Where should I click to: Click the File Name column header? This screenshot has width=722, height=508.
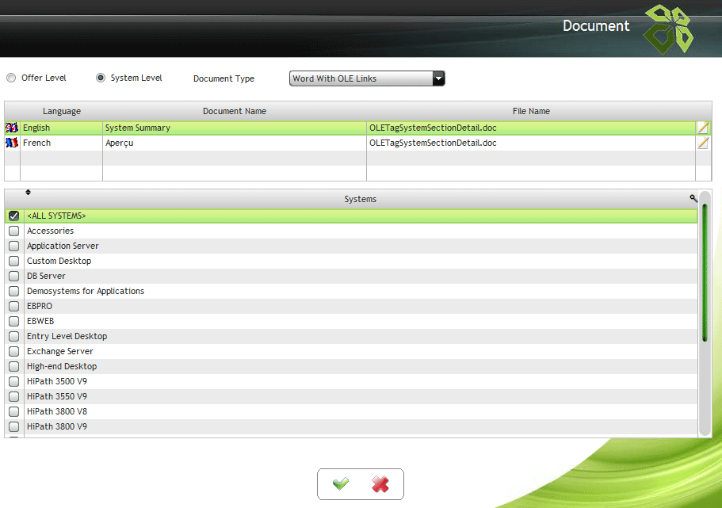530,111
